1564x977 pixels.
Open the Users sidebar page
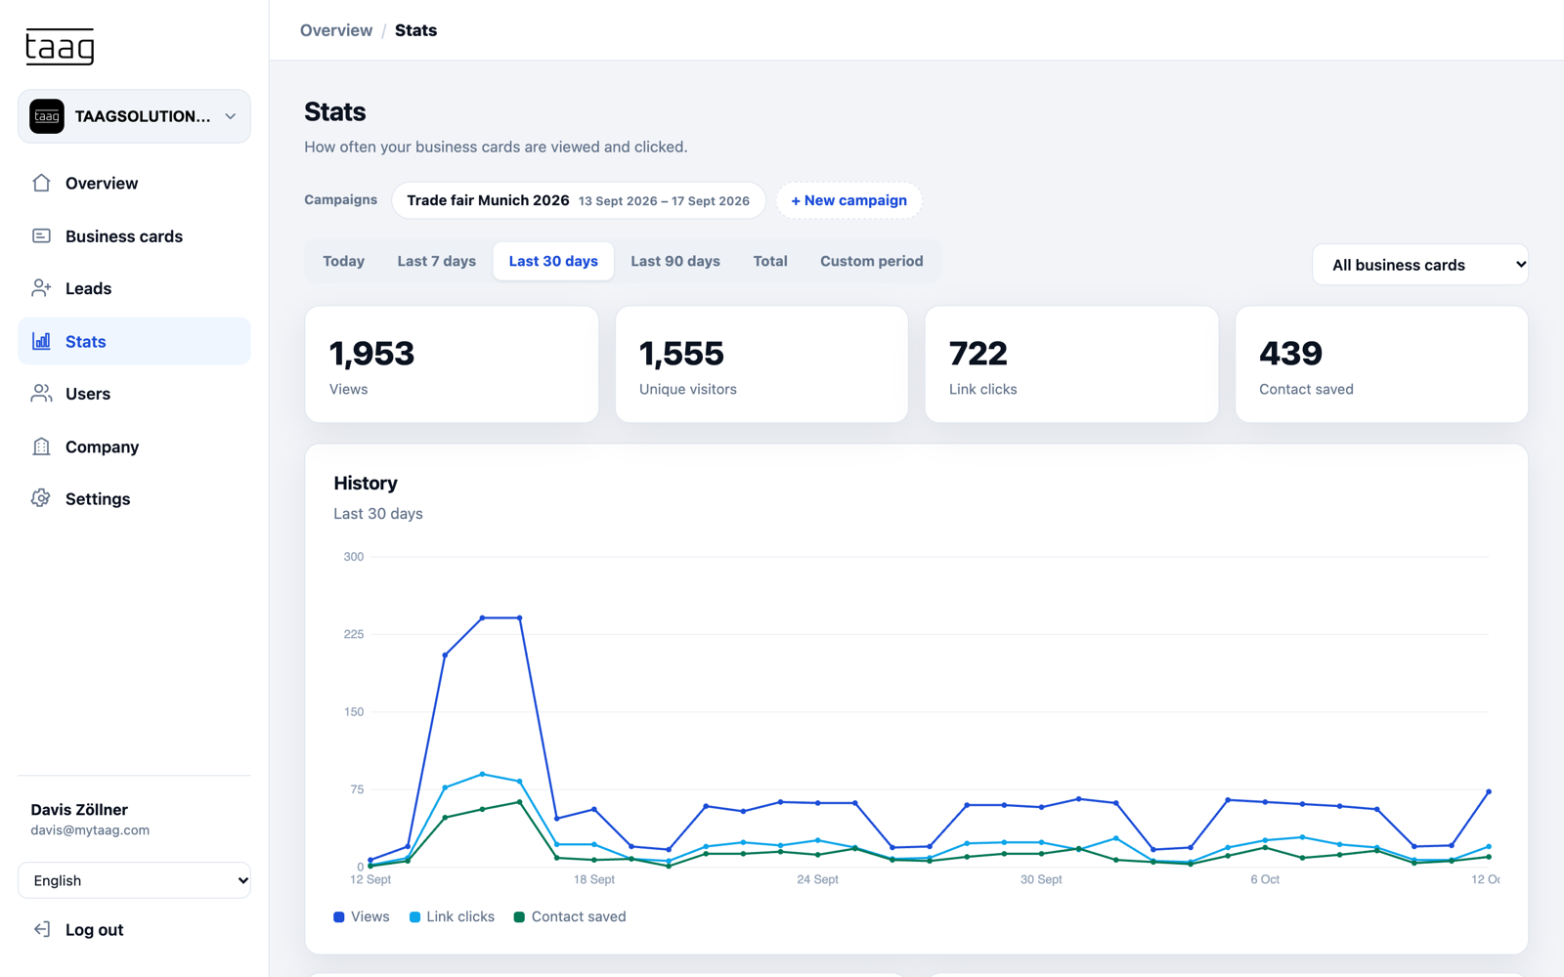click(134, 394)
